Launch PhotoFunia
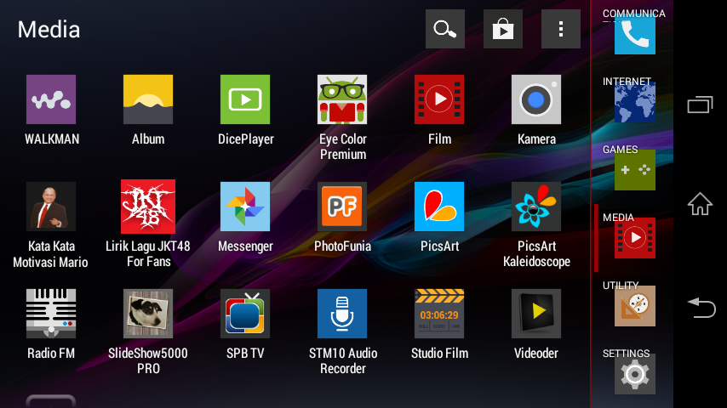The width and height of the screenshot is (727, 408). point(342,207)
